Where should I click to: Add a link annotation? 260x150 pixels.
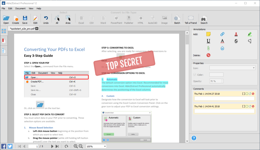[x=222, y=34]
